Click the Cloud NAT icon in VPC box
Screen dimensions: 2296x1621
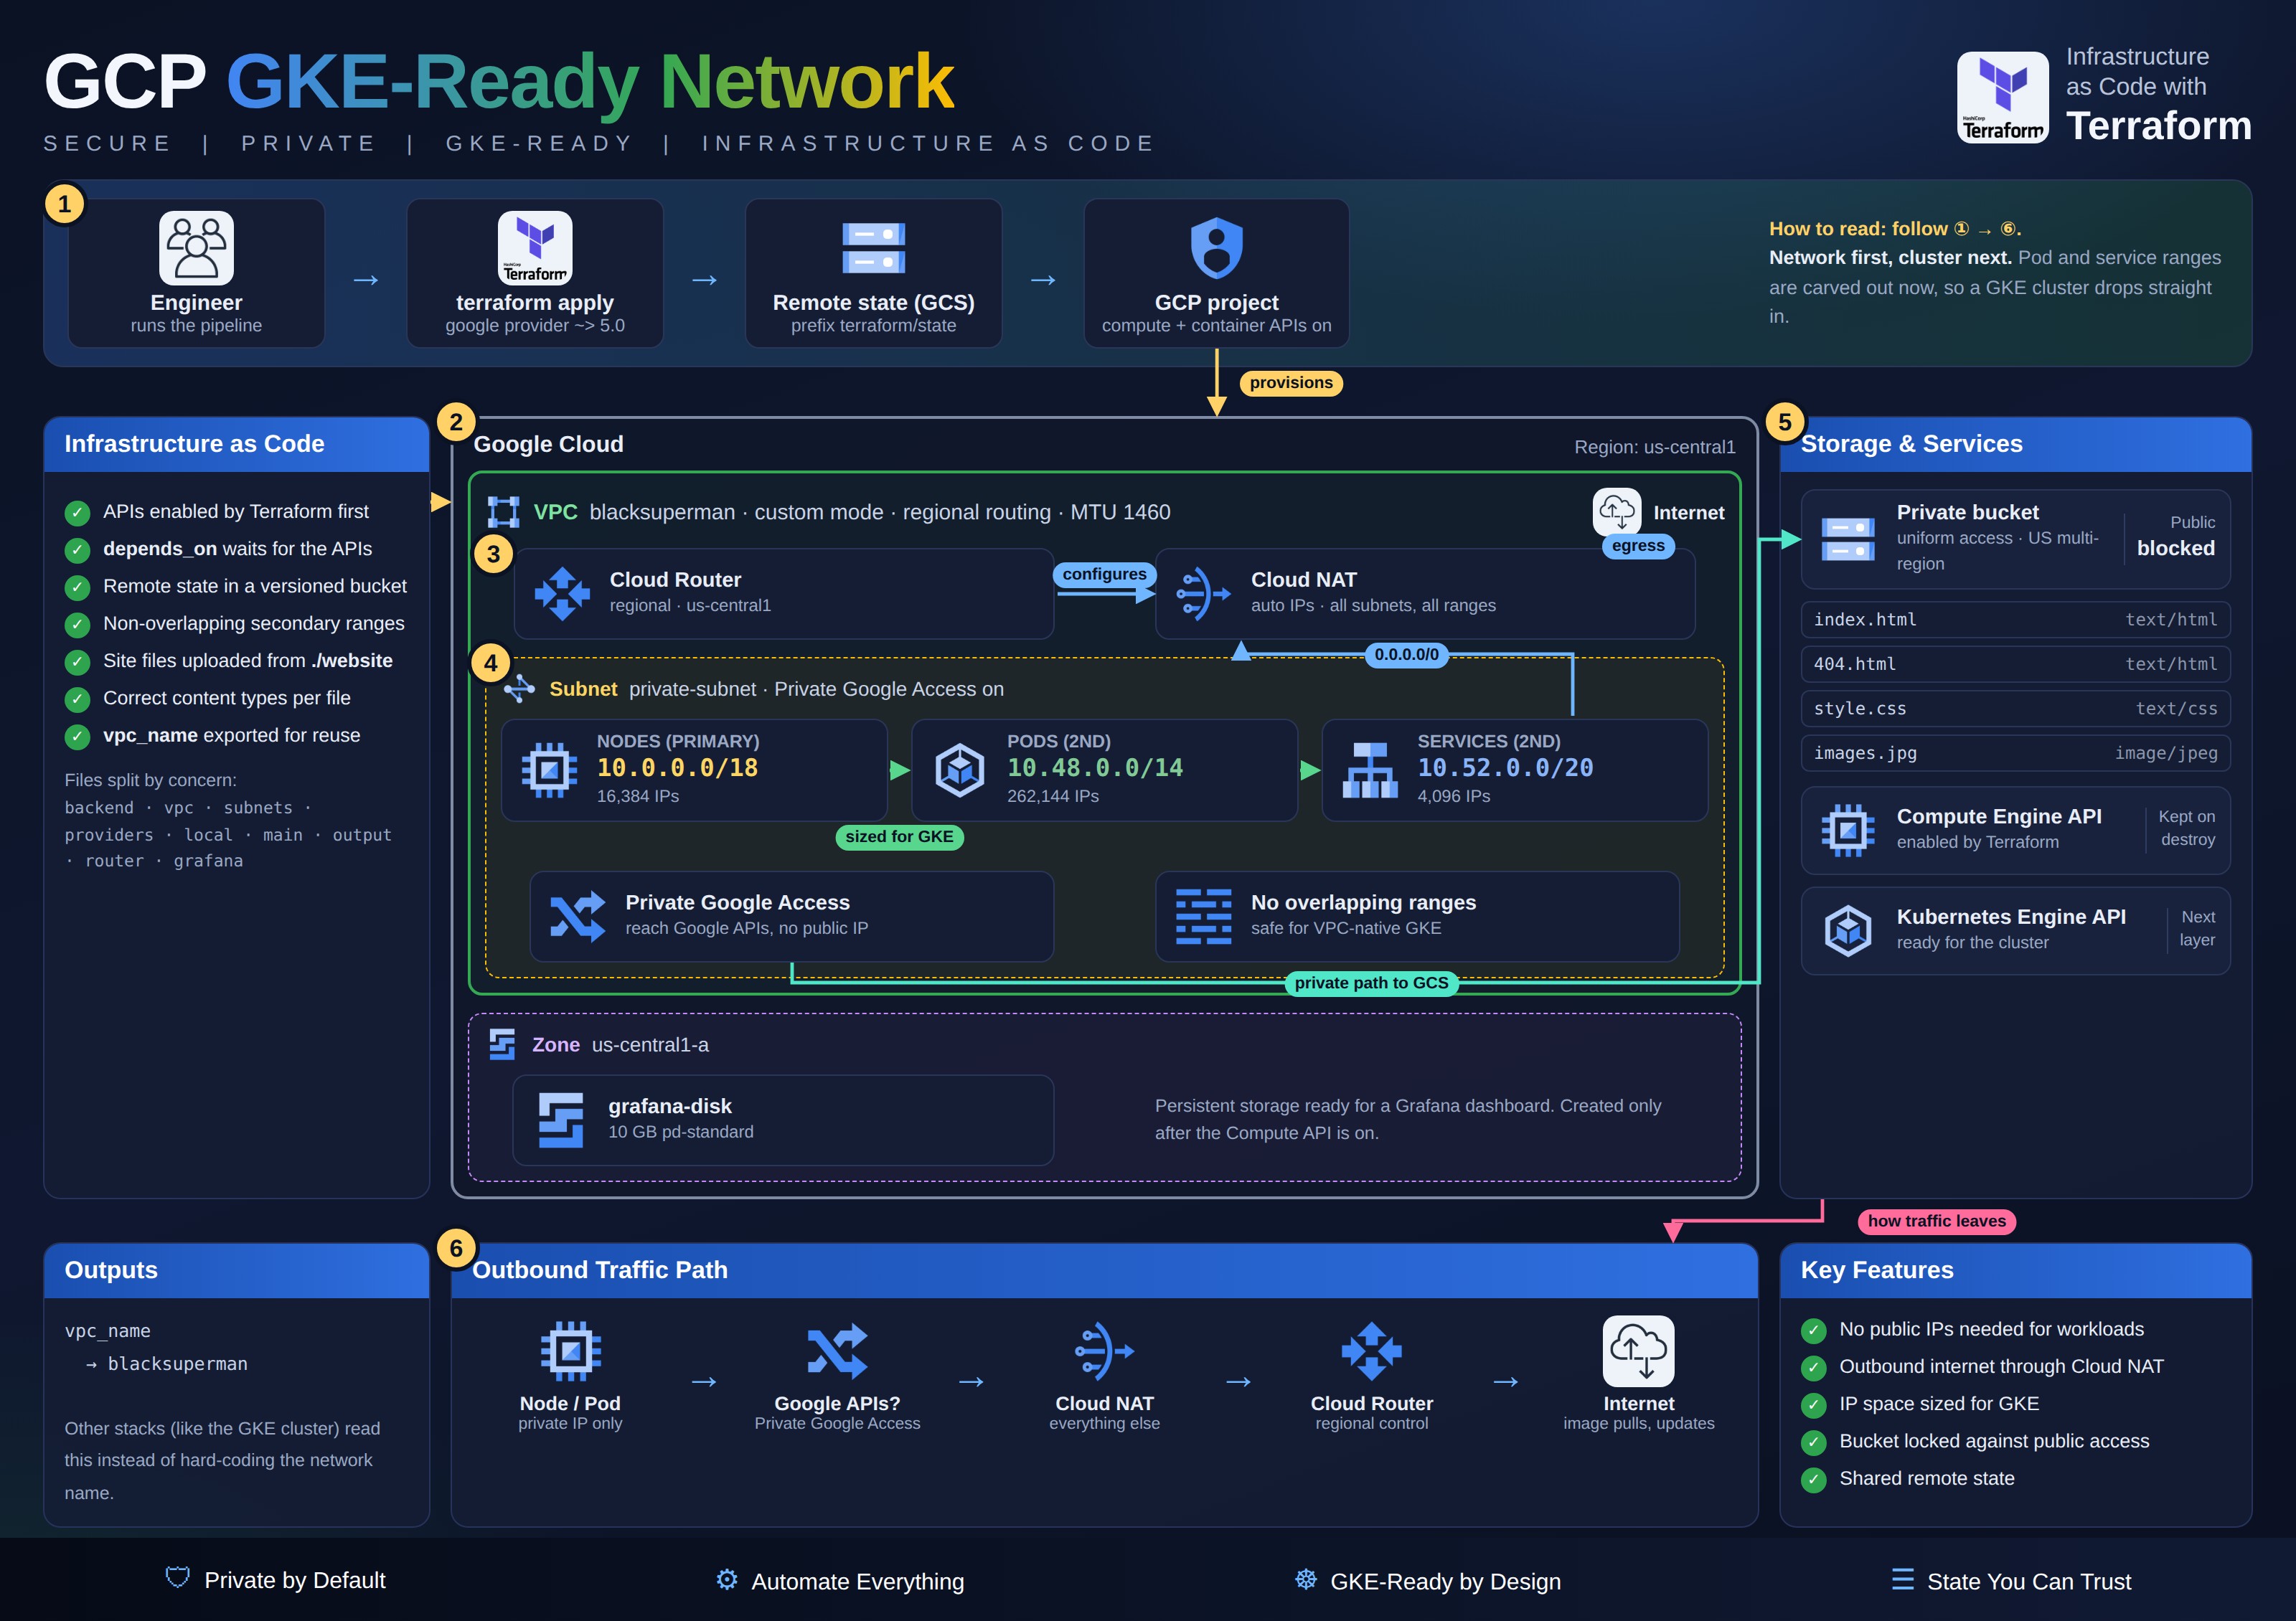point(1203,592)
